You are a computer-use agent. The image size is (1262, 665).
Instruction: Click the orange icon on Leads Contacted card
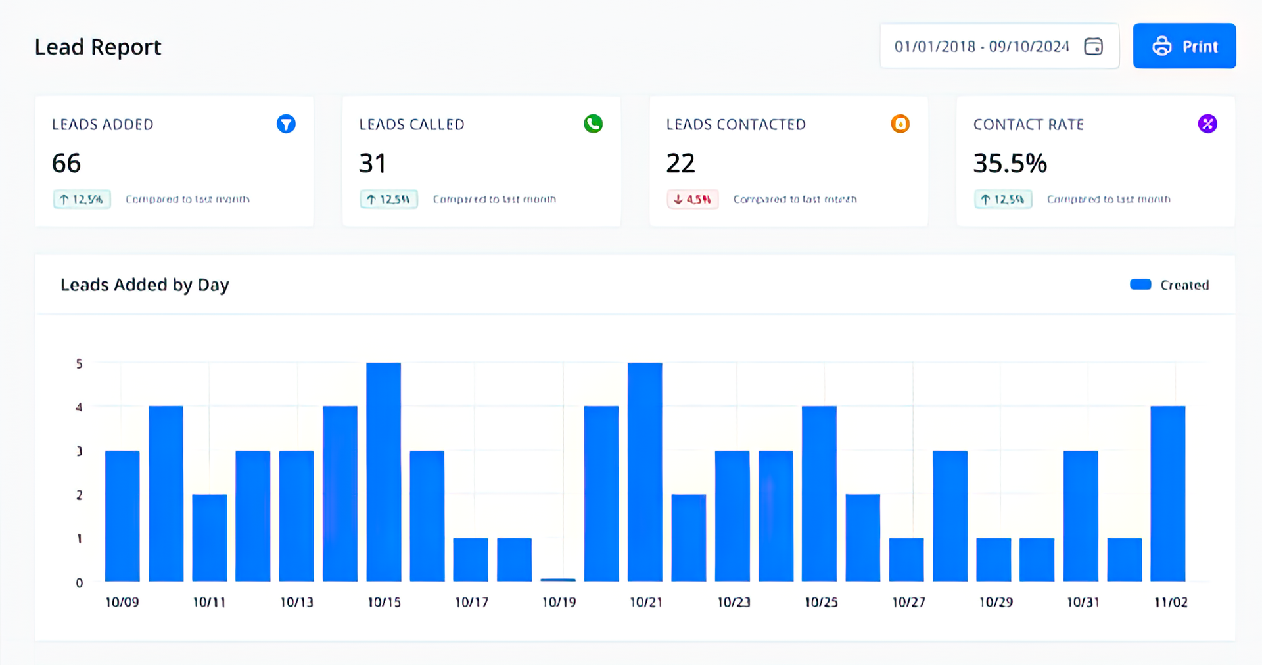(900, 124)
